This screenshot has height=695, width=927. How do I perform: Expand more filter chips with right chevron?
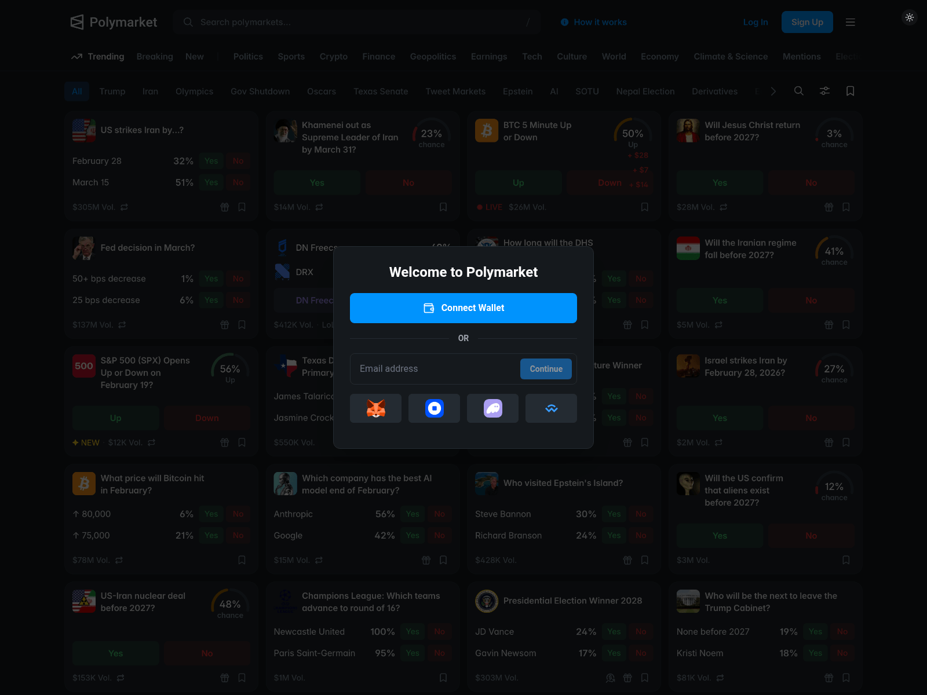pos(773,91)
